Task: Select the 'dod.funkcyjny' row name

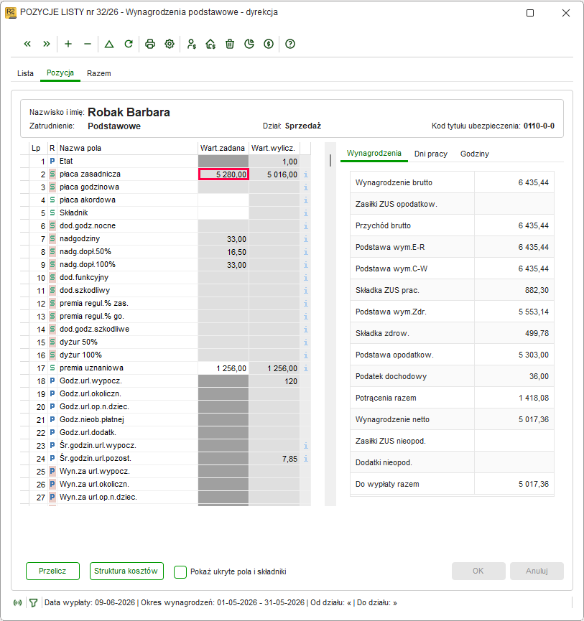Action: pyautogui.click(x=84, y=278)
